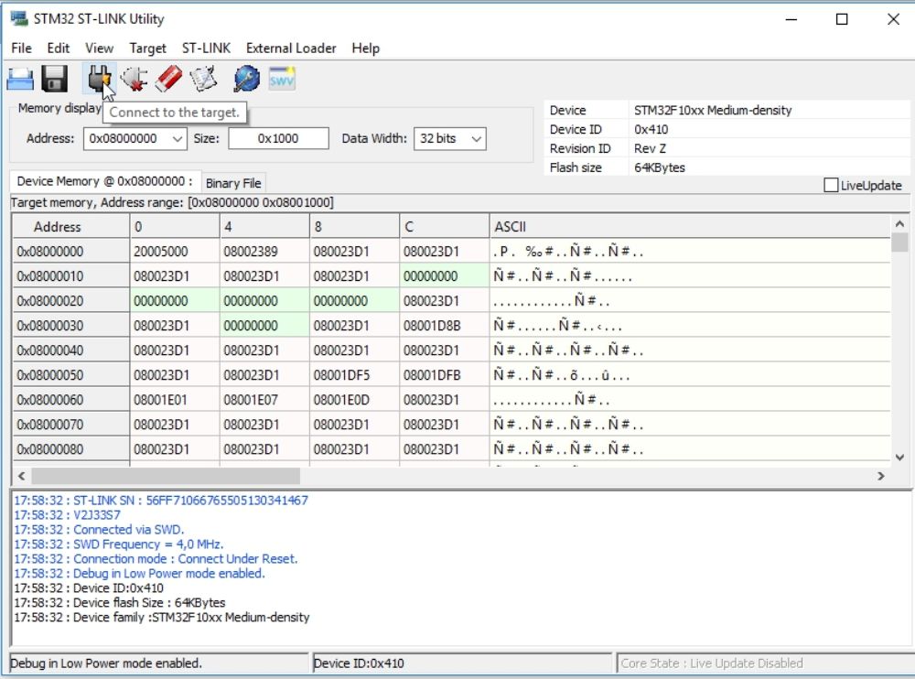Click green 00000000 cell in row 0x08000010
The width and height of the screenshot is (915, 679).
(x=444, y=276)
